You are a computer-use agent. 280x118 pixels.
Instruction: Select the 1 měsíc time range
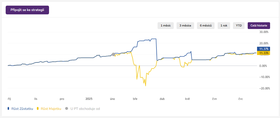[166, 26]
